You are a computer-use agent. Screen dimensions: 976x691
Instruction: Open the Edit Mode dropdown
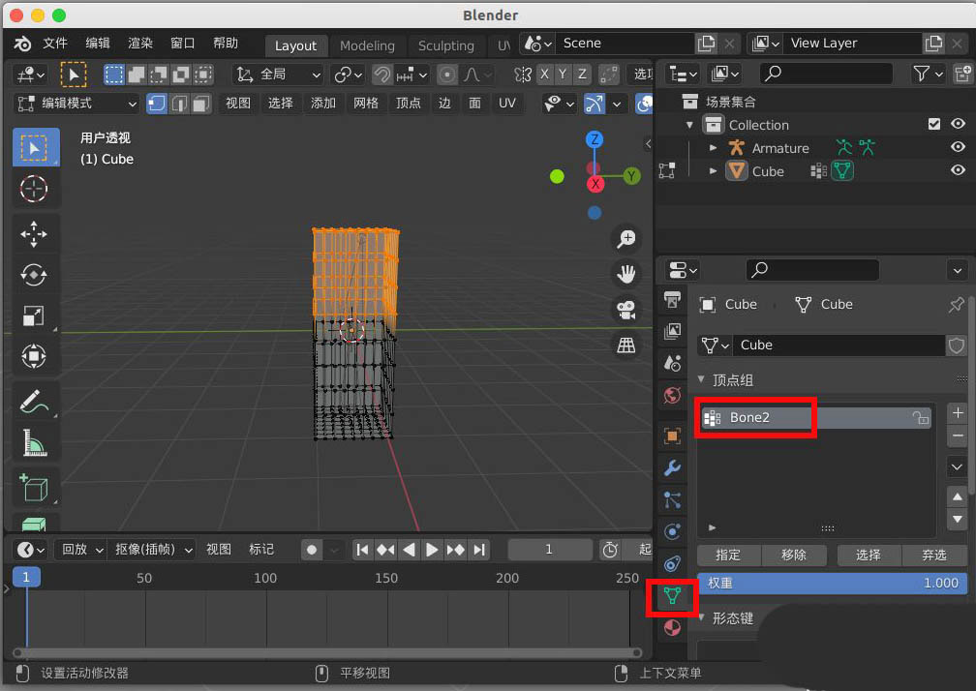[76, 104]
